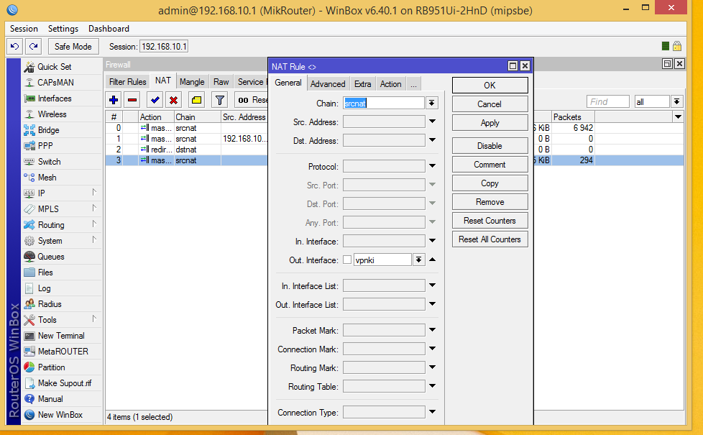Open the Log viewer
Viewport: 703px width, 435px height.
point(44,288)
